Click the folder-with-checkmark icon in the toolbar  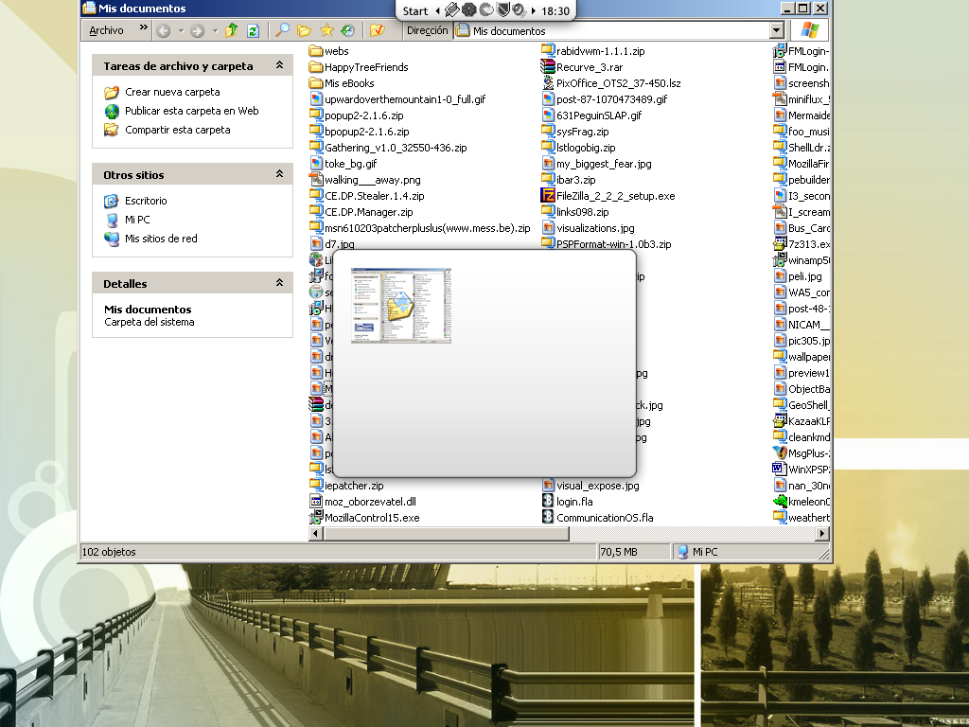[377, 30]
